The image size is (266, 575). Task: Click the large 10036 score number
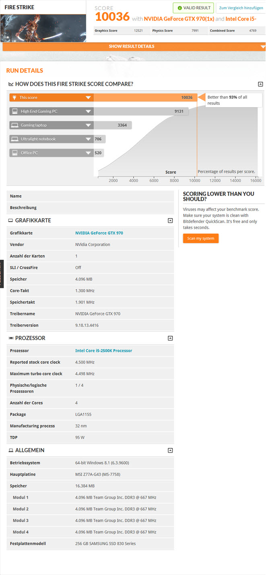pyautogui.click(x=112, y=17)
